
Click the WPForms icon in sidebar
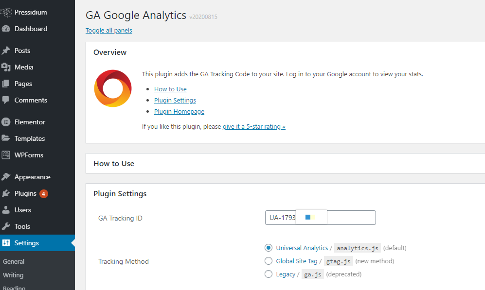6,155
